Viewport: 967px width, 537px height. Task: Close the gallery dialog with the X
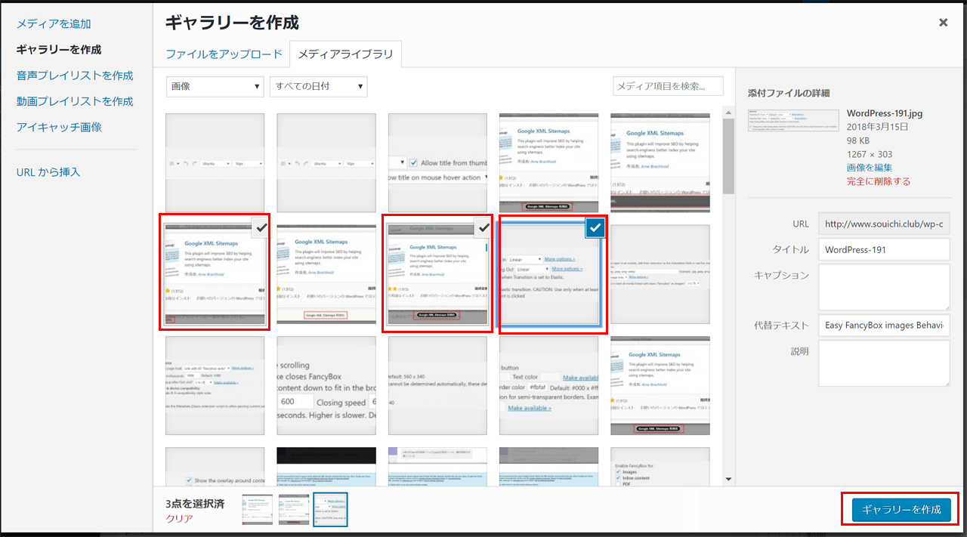tap(943, 23)
